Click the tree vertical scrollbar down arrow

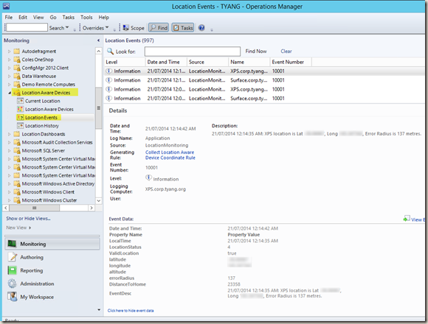pyautogui.click(x=99, y=201)
